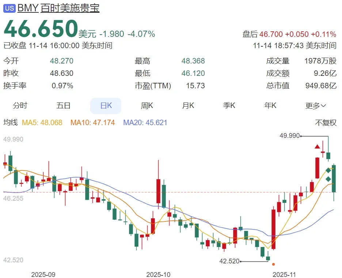The height and width of the screenshot is (278, 342).
Task: Click the 2025-10 date axis label
Action: pos(158,274)
